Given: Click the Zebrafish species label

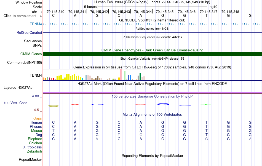Looking at the screenshot, I should 34,151.
